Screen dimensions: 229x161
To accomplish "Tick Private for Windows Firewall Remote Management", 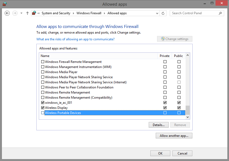I will click(x=165, y=62).
